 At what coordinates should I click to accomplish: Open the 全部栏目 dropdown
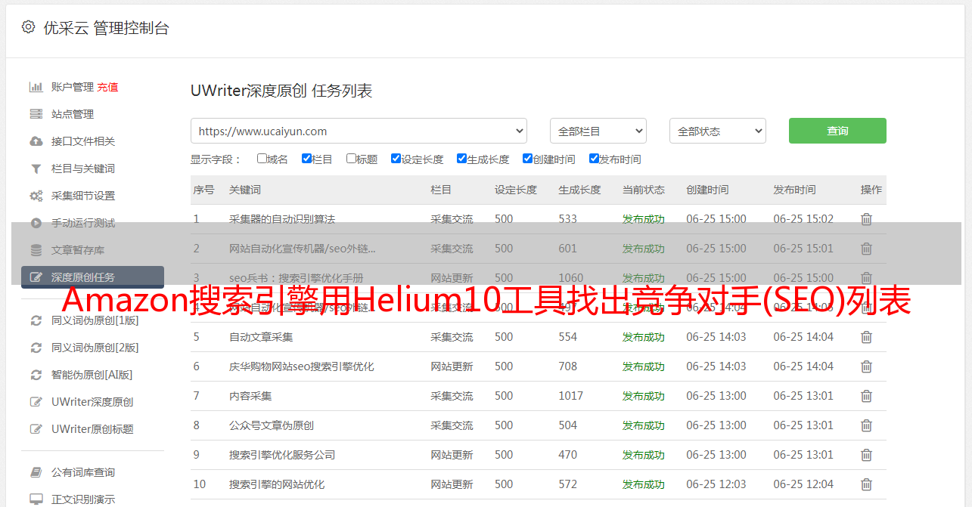(598, 131)
